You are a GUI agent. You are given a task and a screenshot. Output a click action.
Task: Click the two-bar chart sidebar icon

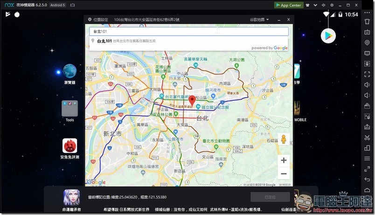pos(367,148)
